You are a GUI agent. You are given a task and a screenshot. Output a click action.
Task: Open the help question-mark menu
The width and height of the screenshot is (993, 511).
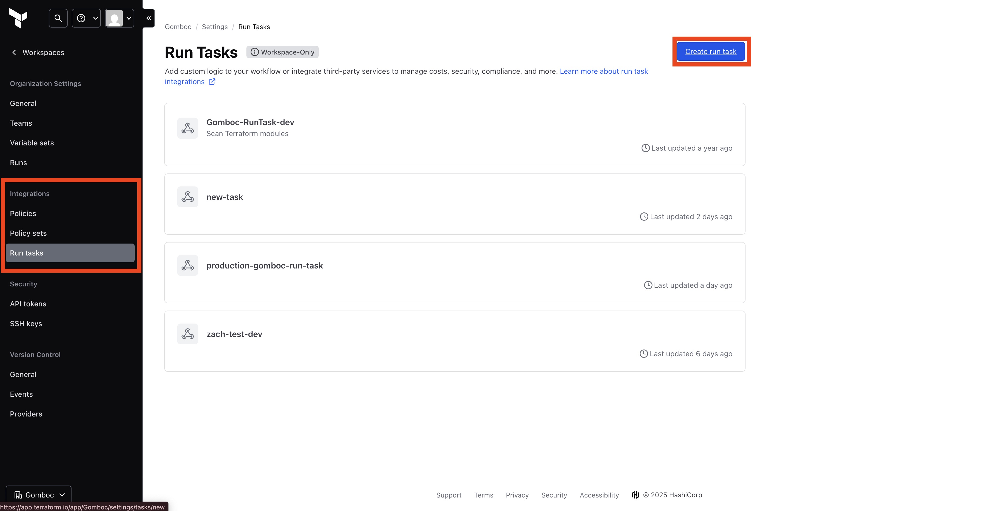point(86,18)
